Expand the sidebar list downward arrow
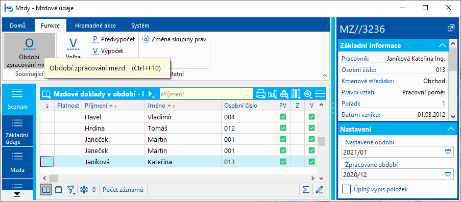Screen dimensions: 461x202 click(x=17, y=195)
